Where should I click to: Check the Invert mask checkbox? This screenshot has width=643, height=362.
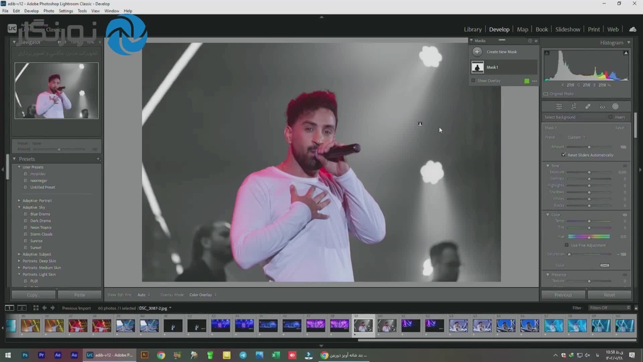click(611, 117)
